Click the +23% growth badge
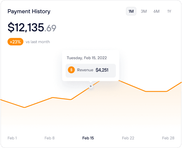 15,42
